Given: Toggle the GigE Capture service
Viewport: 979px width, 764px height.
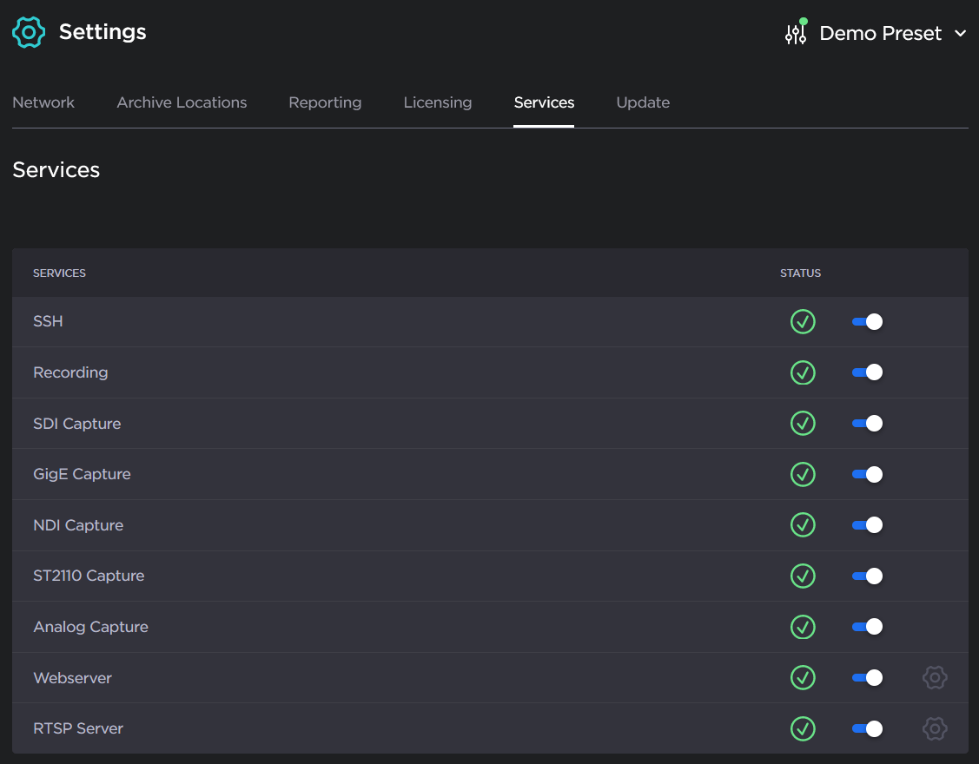Looking at the screenshot, I should pyautogui.click(x=867, y=474).
